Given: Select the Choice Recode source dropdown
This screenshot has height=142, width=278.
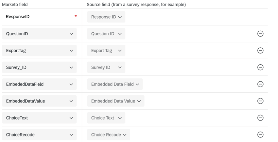Looking at the screenshot, I should click(109, 134).
